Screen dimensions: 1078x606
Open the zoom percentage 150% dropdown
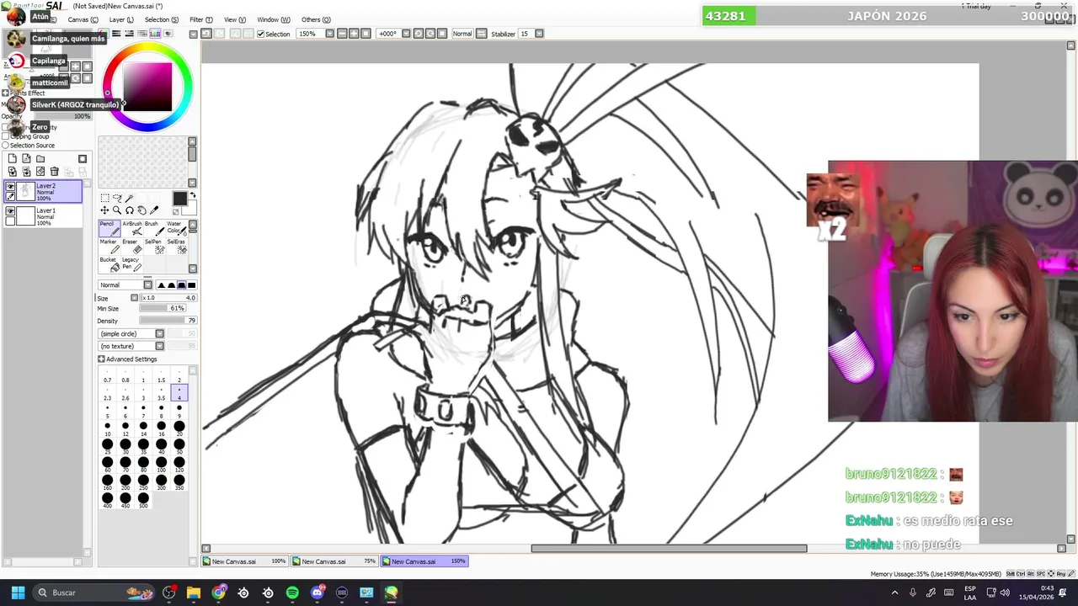[x=329, y=34]
